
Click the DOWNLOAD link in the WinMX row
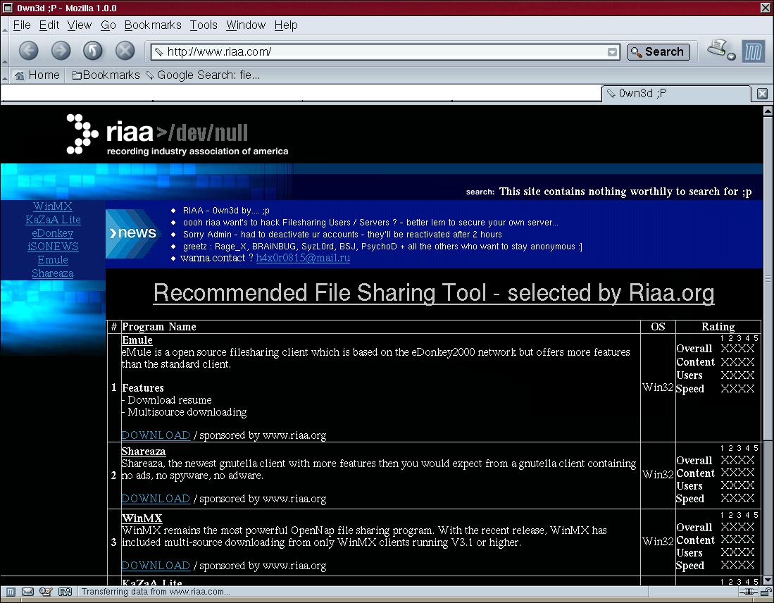156,566
